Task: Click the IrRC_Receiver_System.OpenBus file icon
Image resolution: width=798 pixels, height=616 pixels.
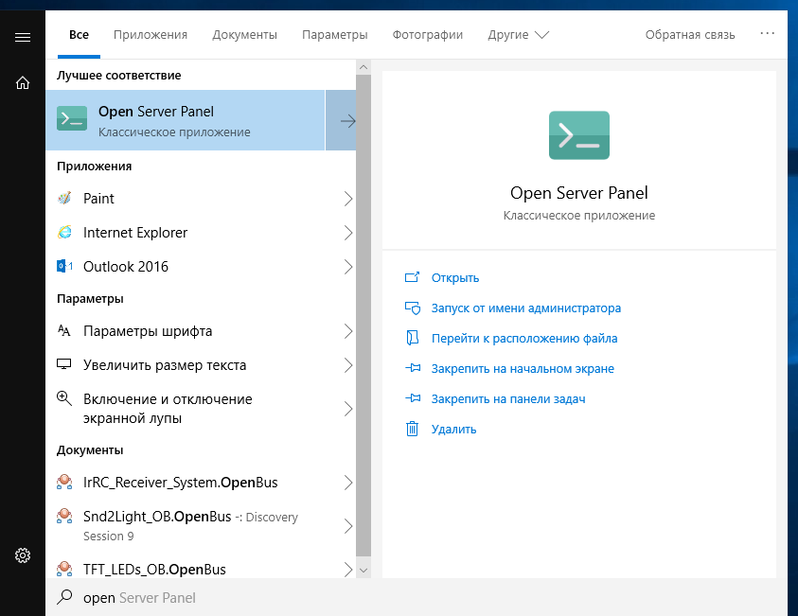Action: point(64,482)
